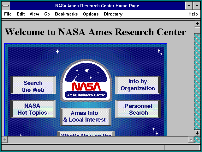Open the Help menu
This screenshot has height=152, width=202.
tap(193, 14)
